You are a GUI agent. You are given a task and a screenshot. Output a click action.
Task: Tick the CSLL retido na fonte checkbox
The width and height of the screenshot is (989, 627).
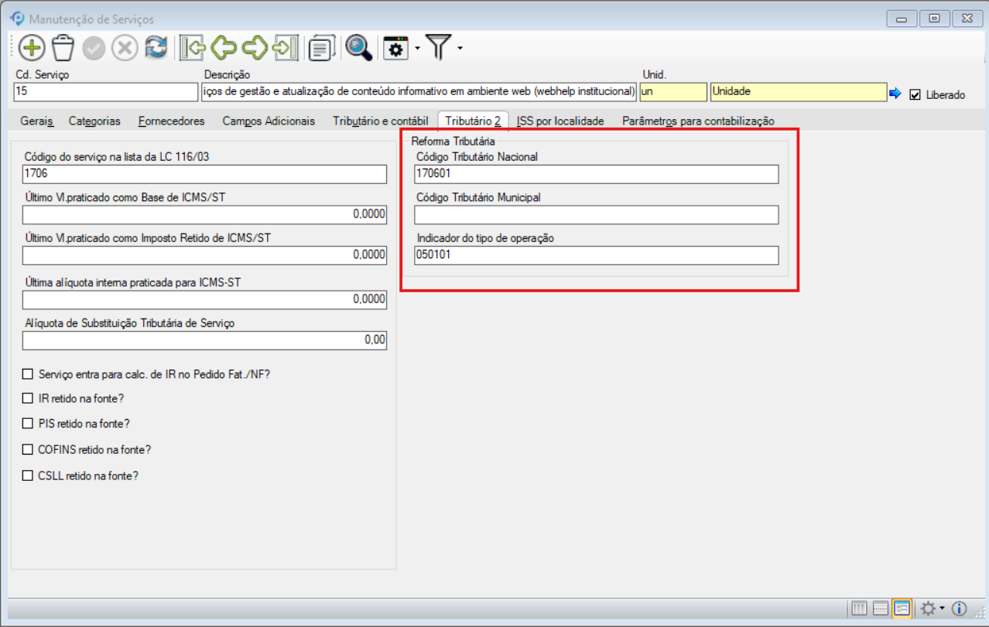pos(29,475)
